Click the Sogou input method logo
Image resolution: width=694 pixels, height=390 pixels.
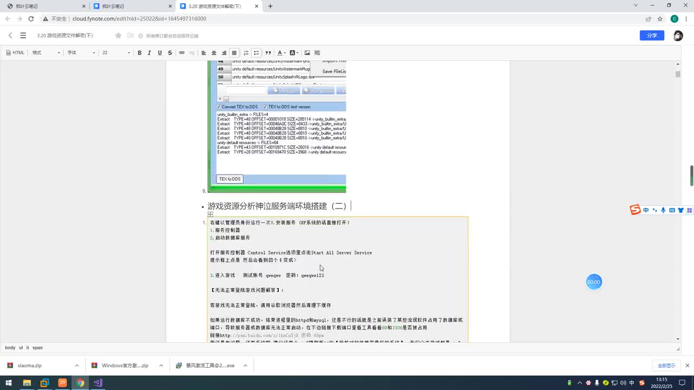[635, 210]
